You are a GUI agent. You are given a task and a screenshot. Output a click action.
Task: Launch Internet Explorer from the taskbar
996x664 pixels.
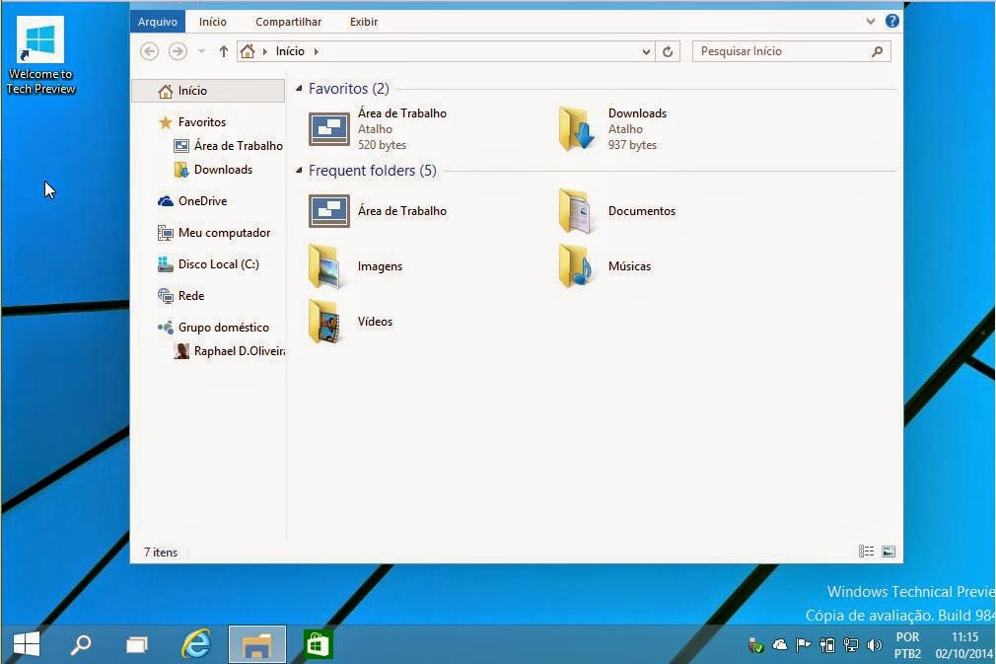196,645
